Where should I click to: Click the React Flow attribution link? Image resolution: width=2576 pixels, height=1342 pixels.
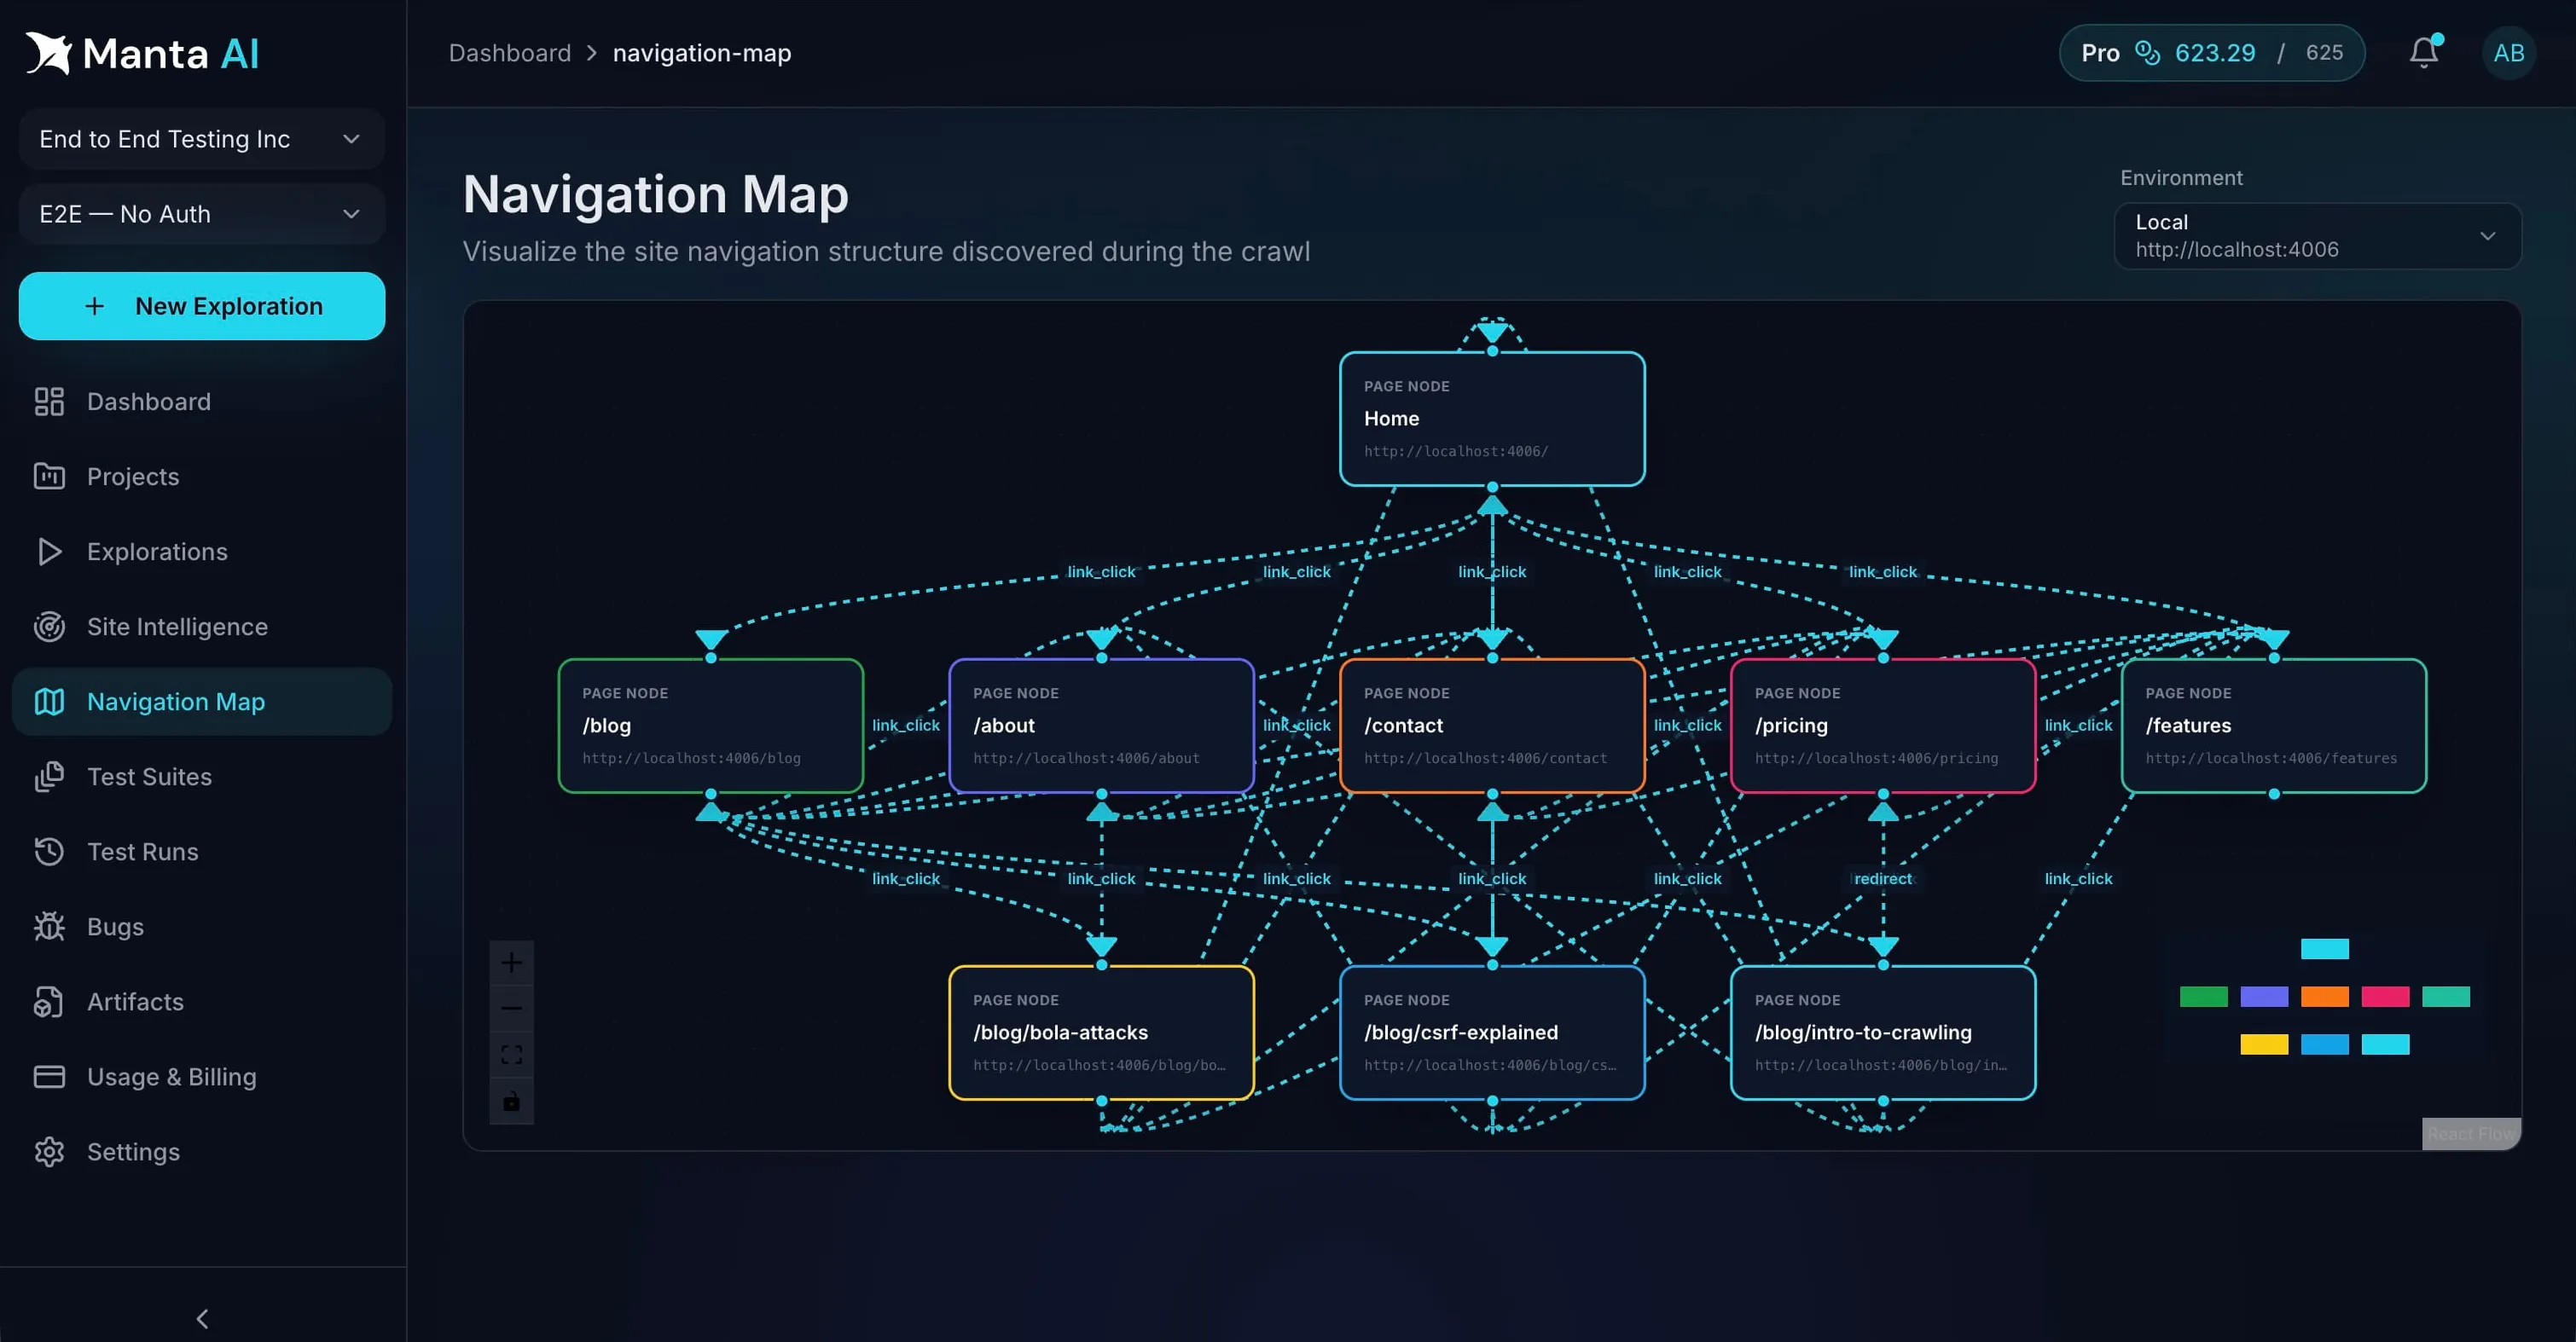point(2470,1133)
